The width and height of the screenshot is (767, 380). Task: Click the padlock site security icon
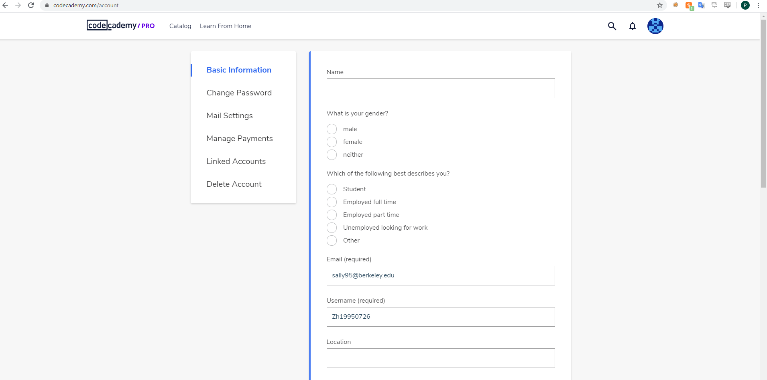[47, 5]
